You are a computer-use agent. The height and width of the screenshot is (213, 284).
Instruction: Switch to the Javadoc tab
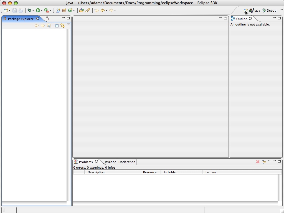(x=110, y=162)
